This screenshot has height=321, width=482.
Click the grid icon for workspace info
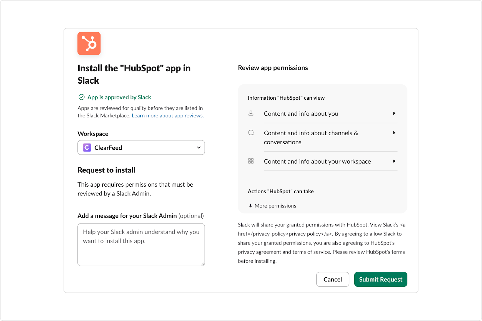point(251,161)
